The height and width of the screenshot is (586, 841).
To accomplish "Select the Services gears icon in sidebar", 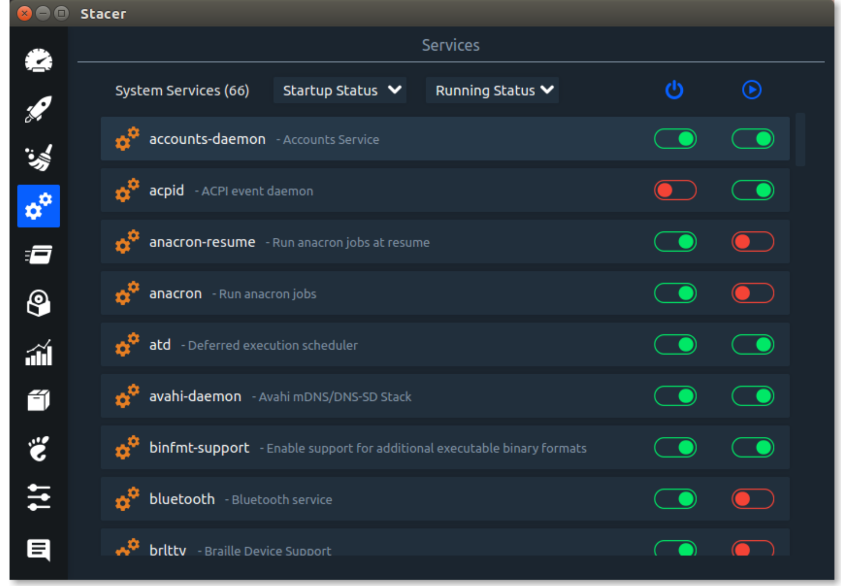I will pyautogui.click(x=38, y=206).
